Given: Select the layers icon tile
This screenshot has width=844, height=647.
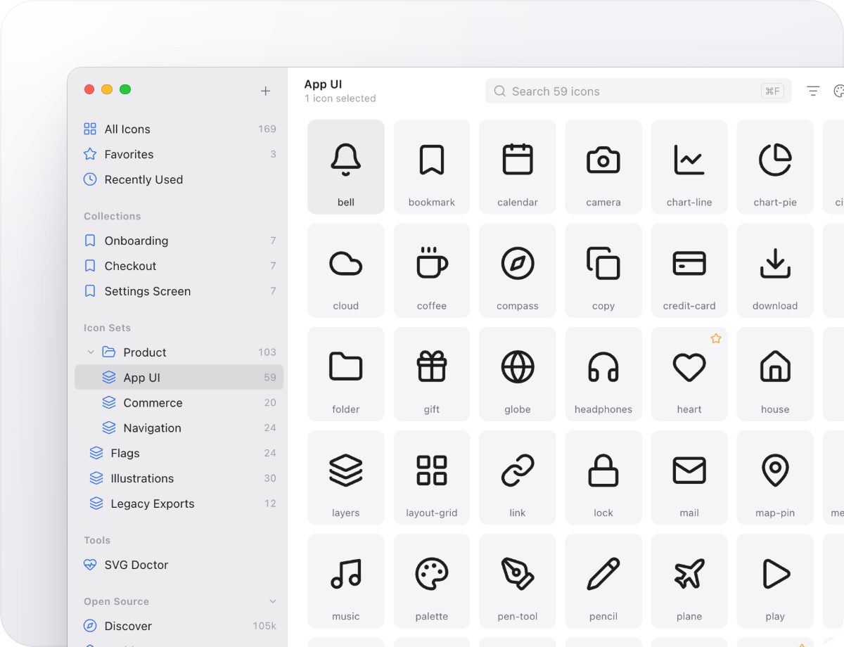Looking at the screenshot, I should tap(346, 477).
